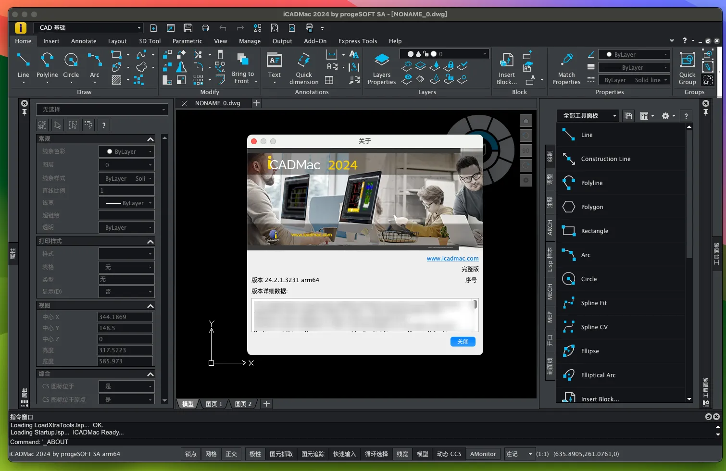This screenshot has height=471, width=726.
Task: Click the Bring to Front tool
Action: (x=243, y=67)
